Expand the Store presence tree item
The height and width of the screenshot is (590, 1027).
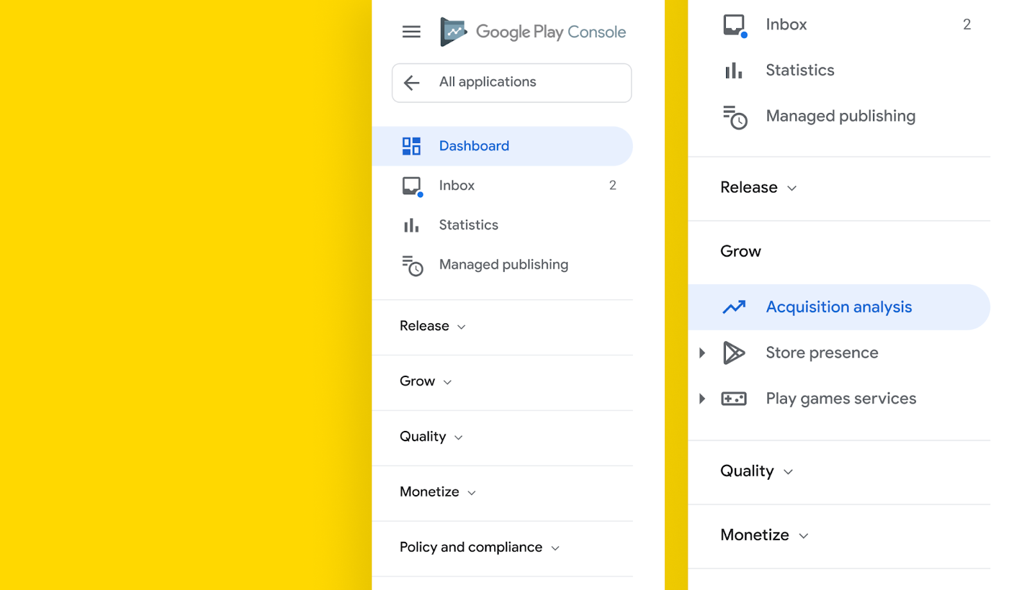pyautogui.click(x=702, y=352)
